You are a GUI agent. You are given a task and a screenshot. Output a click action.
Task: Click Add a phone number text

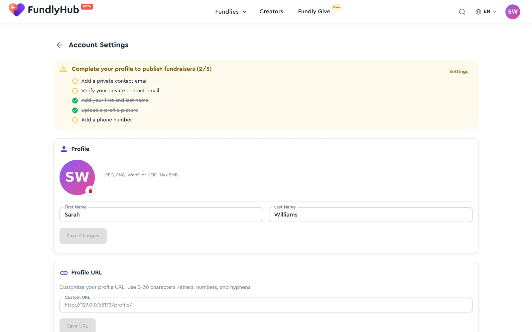pyautogui.click(x=106, y=120)
